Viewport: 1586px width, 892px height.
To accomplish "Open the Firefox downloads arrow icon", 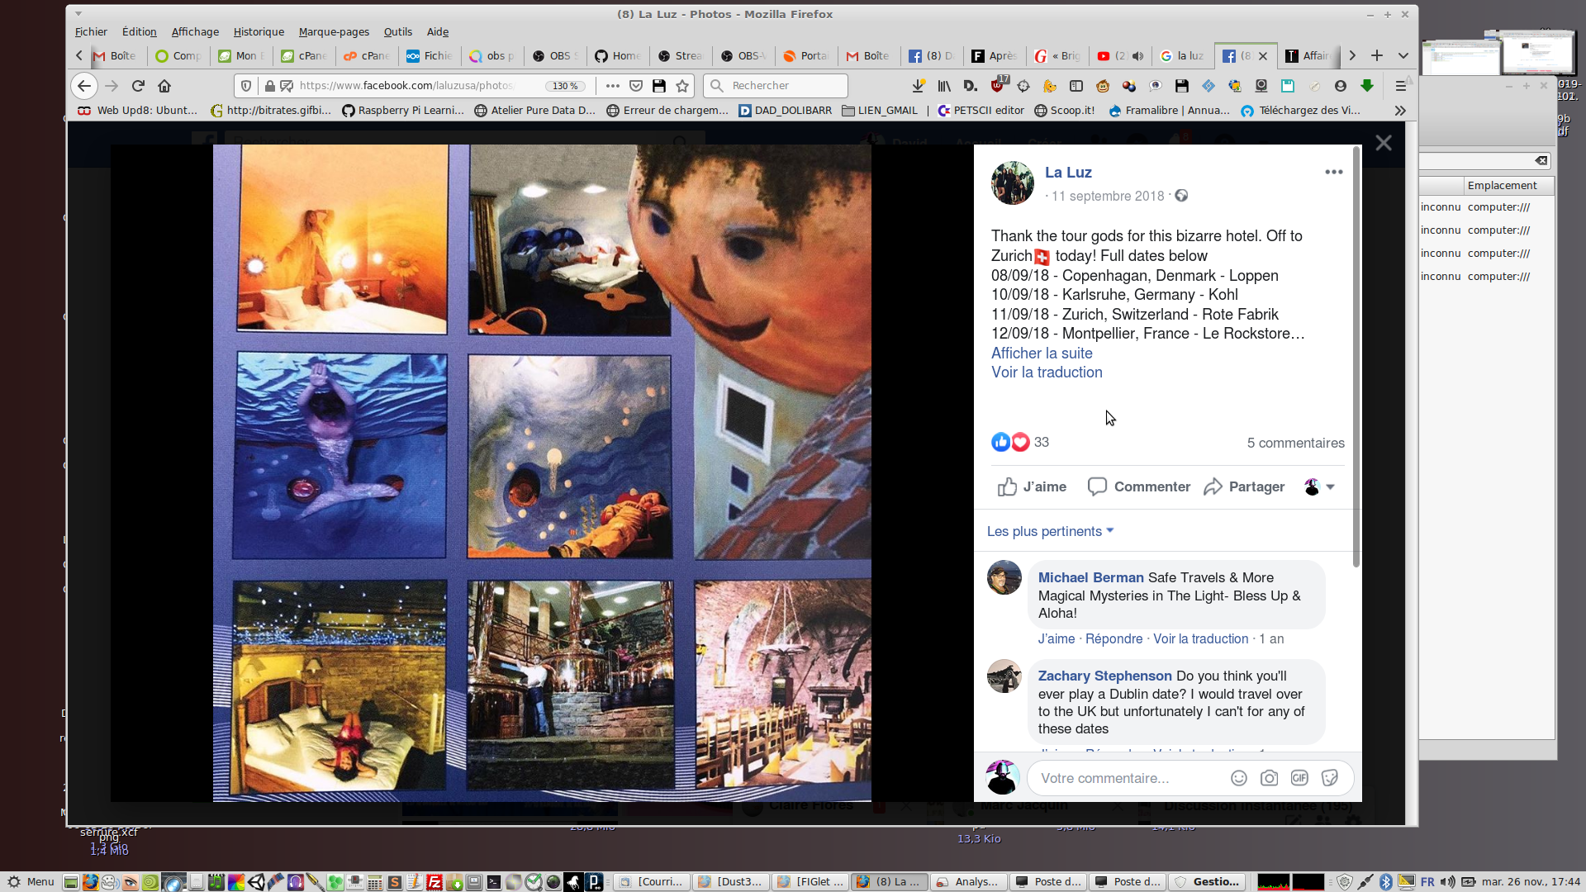I will coord(918,86).
